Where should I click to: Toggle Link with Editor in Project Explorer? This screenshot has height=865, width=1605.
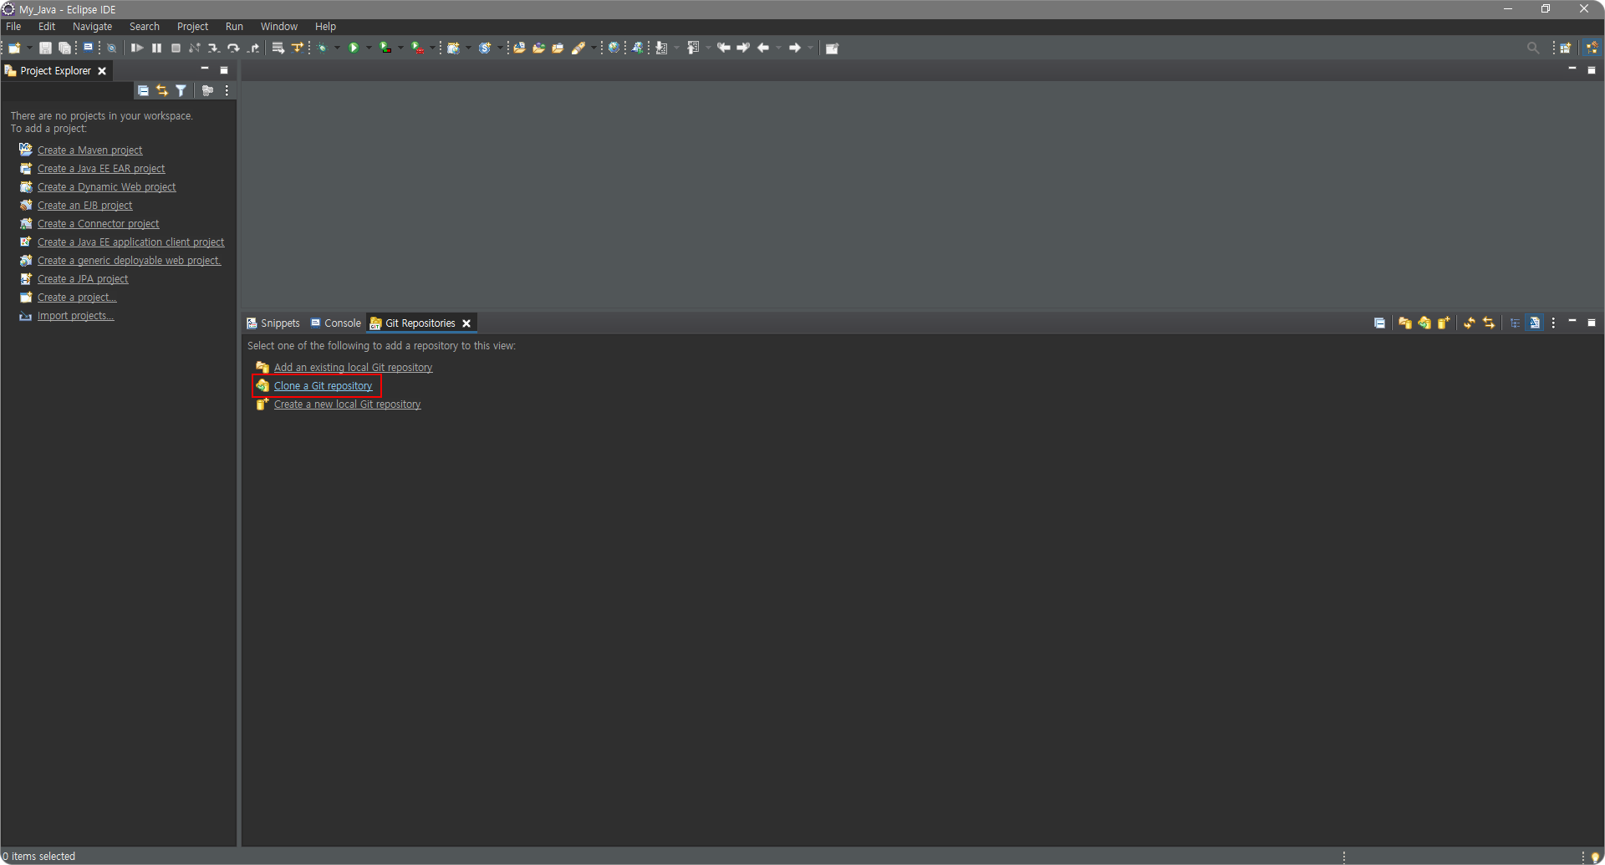[x=162, y=90]
